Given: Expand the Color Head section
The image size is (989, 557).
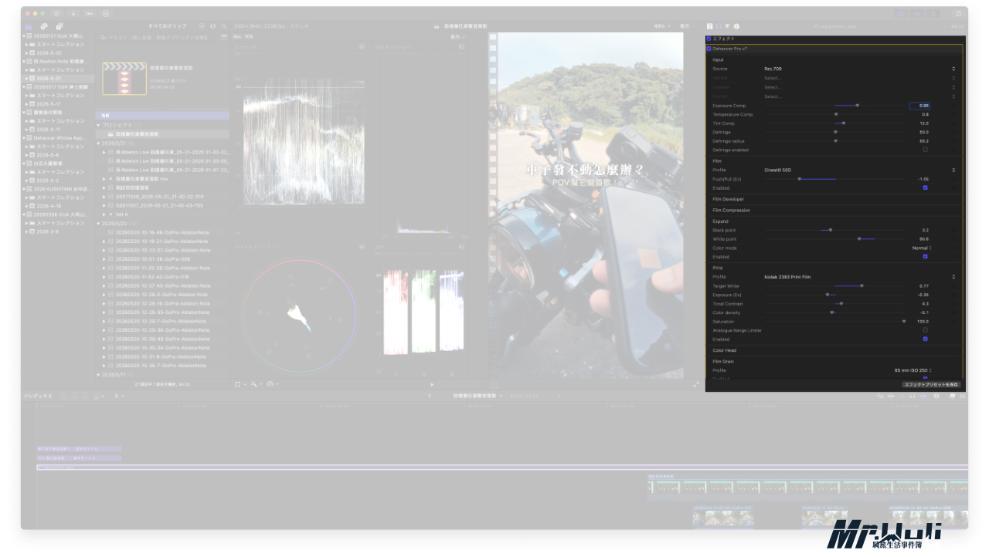Looking at the screenshot, I should [724, 350].
